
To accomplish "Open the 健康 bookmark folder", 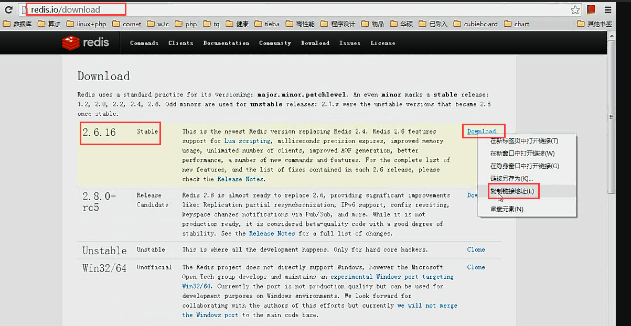I will coord(237,24).
